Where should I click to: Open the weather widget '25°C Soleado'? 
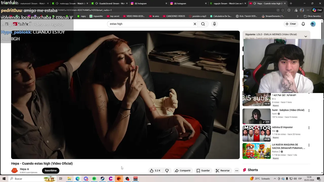[x=260, y=179]
